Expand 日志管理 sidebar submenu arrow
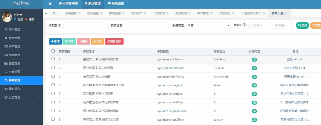The height and width of the screenshot is (125, 321). [x=40, y=97]
